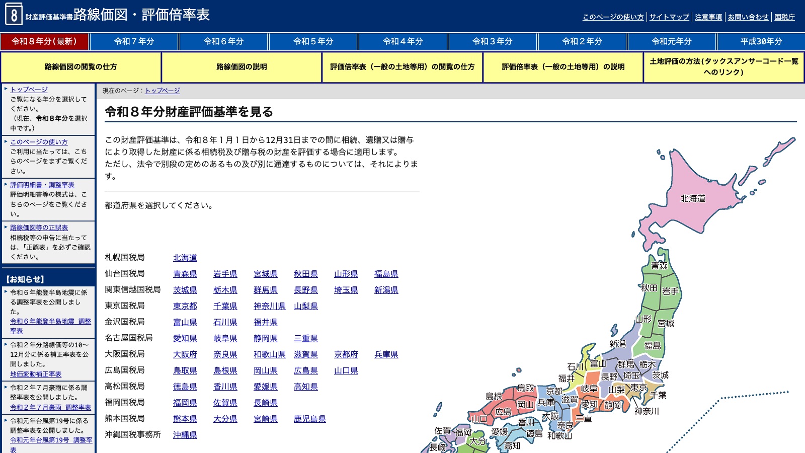Click お問い合わせ header link
Image resolution: width=805 pixels, height=453 pixels.
click(x=748, y=17)
